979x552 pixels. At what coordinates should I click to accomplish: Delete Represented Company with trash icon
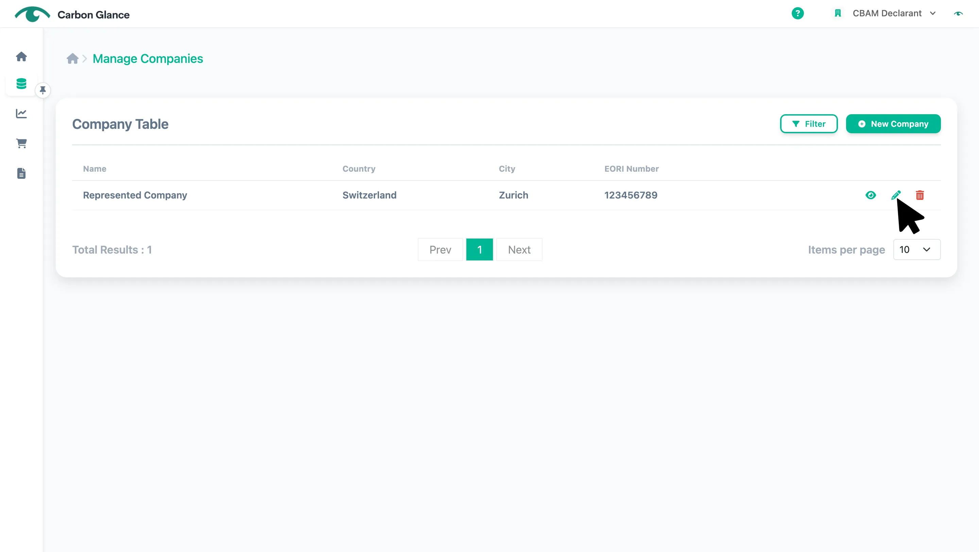[920, 195]
